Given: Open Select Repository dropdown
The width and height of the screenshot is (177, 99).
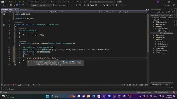Looking at the screenshot, I should (163, 92).
